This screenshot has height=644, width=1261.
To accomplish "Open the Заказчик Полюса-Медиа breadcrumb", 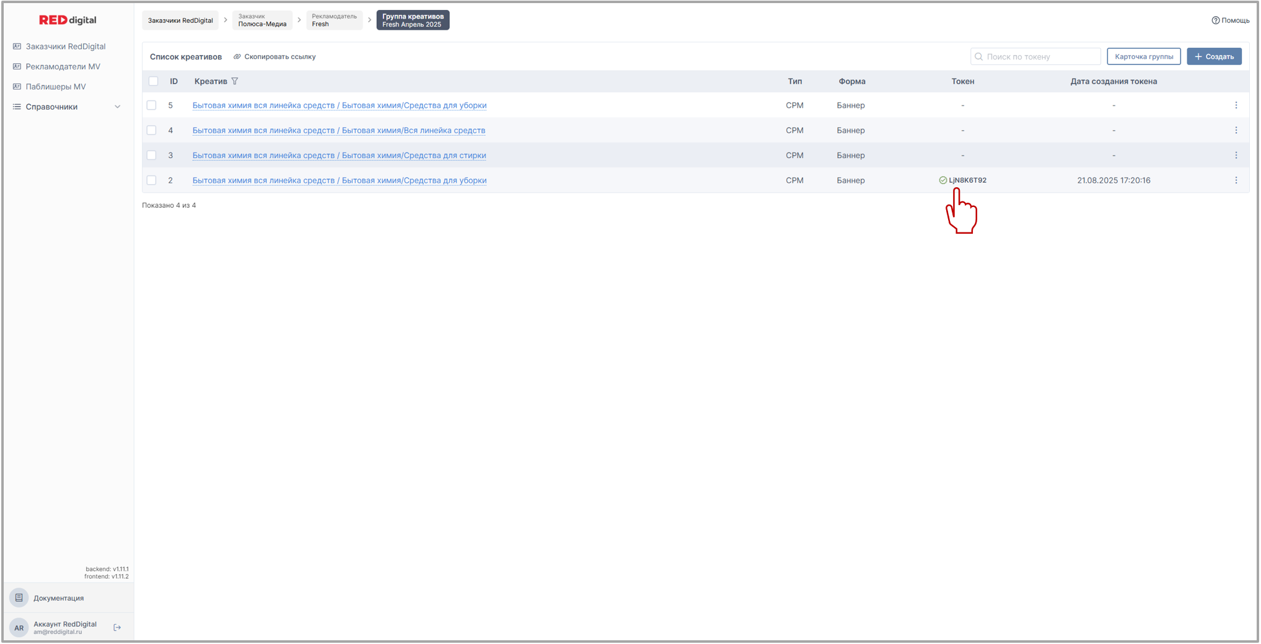I will [262, 20].
